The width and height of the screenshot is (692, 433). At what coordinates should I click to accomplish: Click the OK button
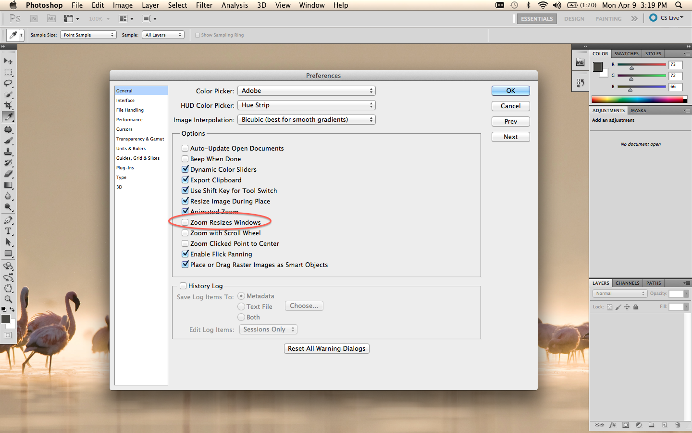click(x=511, y=90)
